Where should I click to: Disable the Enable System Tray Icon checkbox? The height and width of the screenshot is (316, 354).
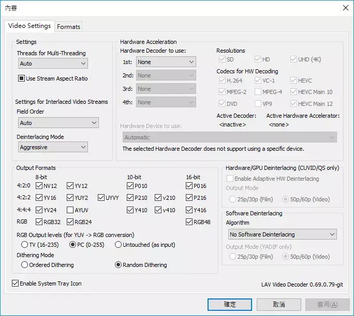pyautogui.click(x=15, y=283)
